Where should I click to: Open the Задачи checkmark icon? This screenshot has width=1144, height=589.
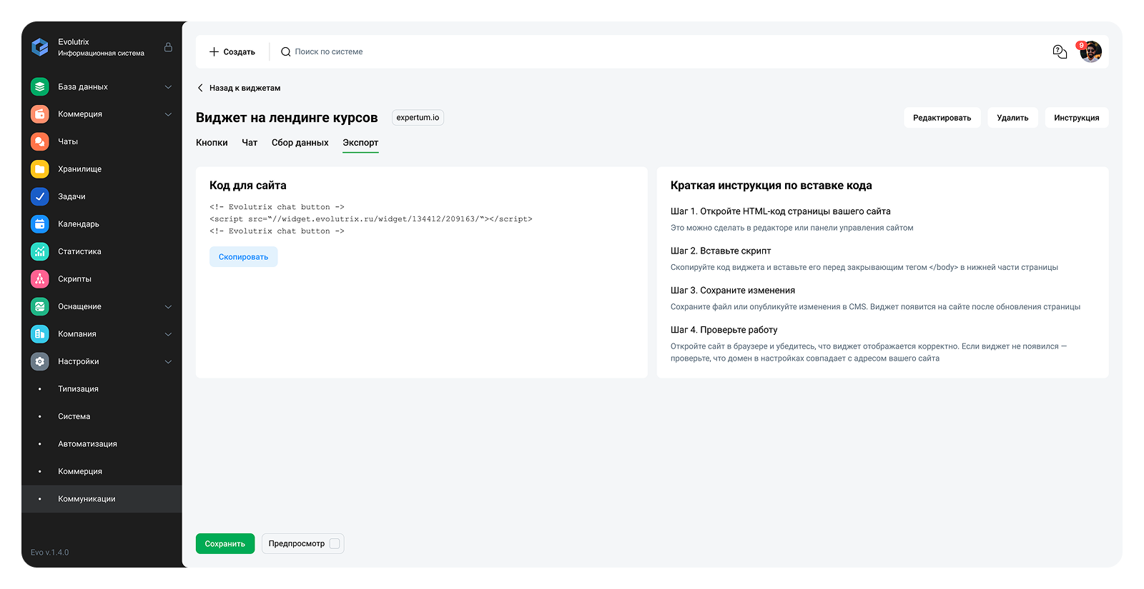pyautogui.click(x=40, y=196)
